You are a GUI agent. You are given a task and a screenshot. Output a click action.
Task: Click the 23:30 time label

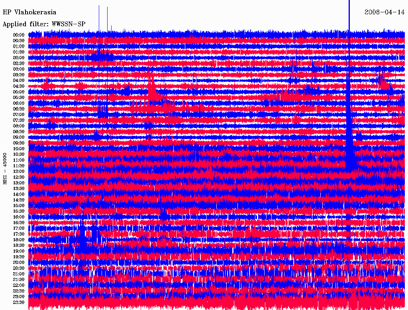click(x=19, y=302)
